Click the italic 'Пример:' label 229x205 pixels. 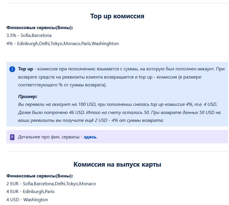point(27,97)
